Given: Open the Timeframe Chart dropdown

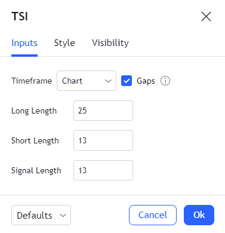Looking at the screenshot, I should pos(87,81).
